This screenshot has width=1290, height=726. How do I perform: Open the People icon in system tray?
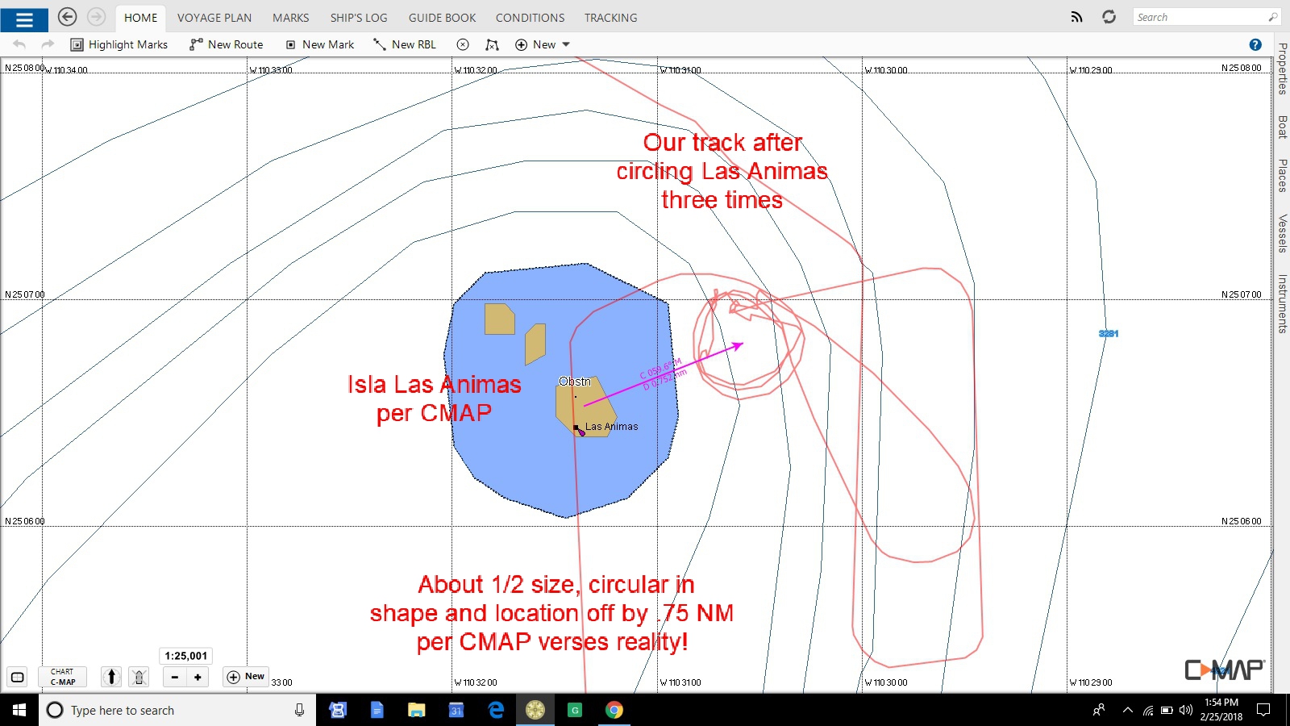point(1099,710)
